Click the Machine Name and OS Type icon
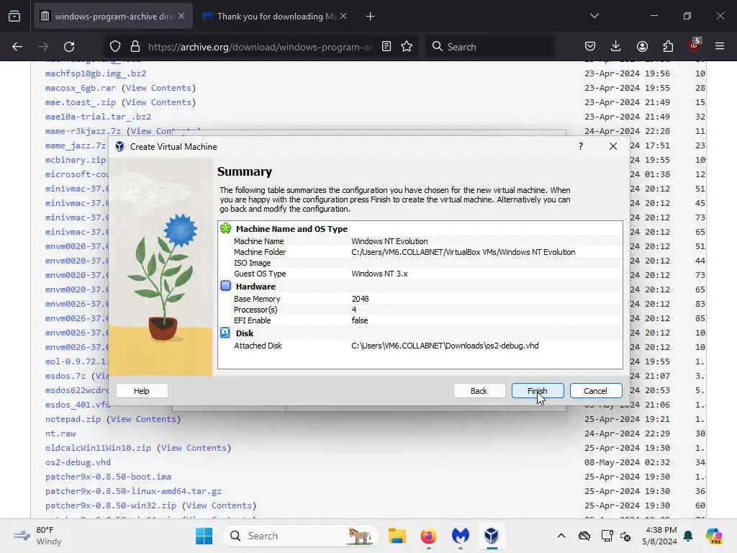 (x=226, y=228)
